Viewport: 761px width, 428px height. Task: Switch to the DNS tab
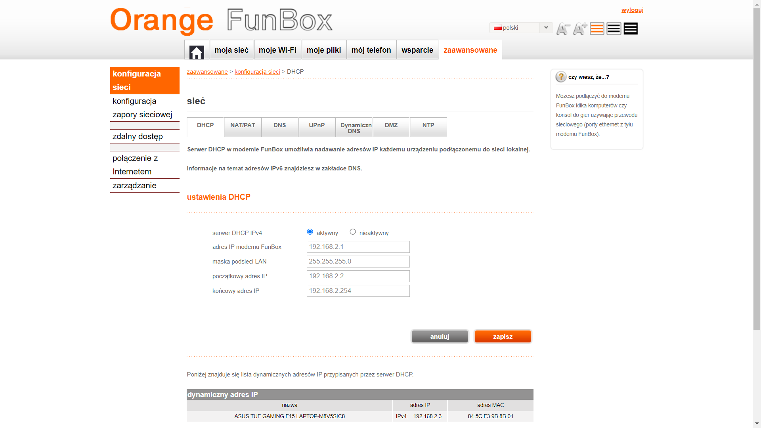pyautogui.click(x=280, y=127)
